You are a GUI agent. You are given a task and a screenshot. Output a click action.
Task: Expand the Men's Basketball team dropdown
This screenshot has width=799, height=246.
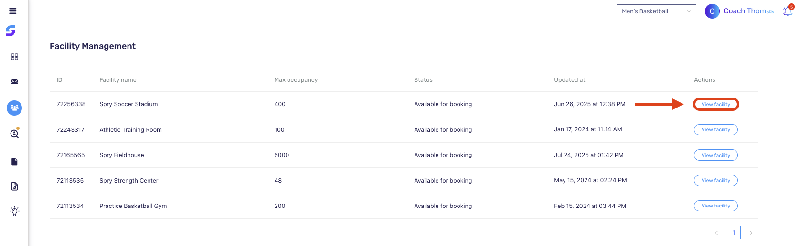656,11
